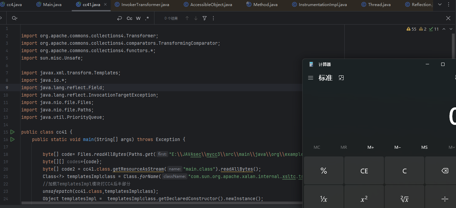Switch to the Method.java tab

[262, 5]
